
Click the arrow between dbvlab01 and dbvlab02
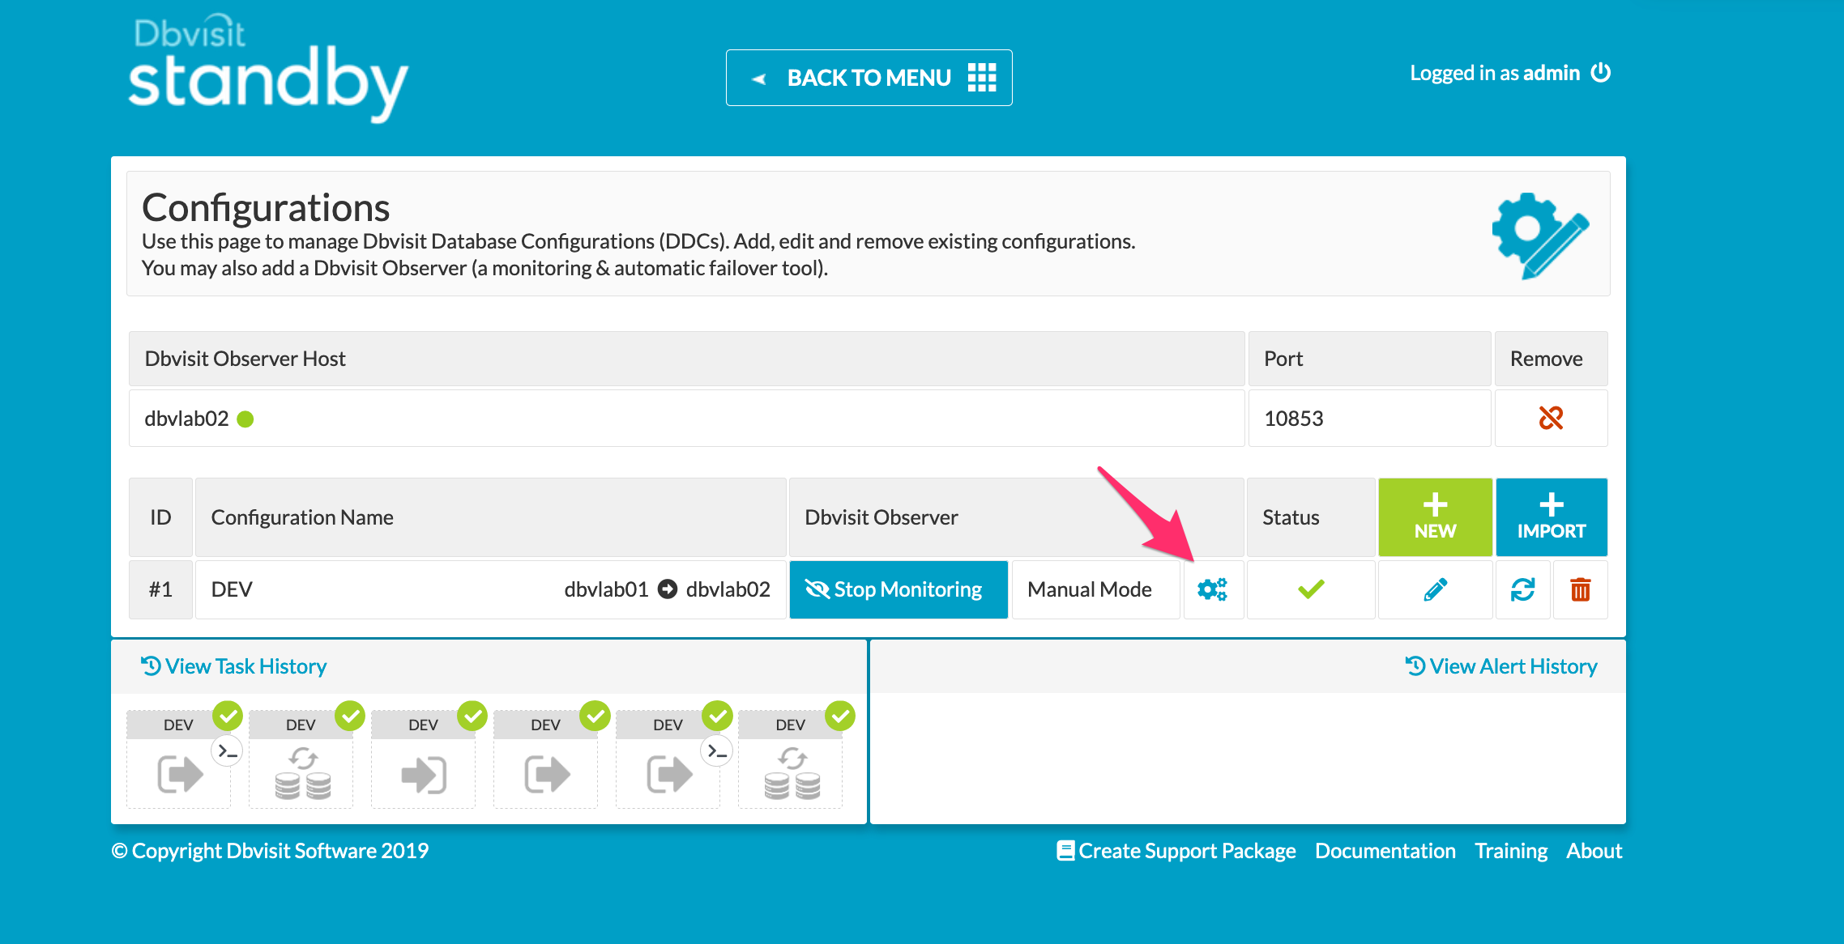668,589
